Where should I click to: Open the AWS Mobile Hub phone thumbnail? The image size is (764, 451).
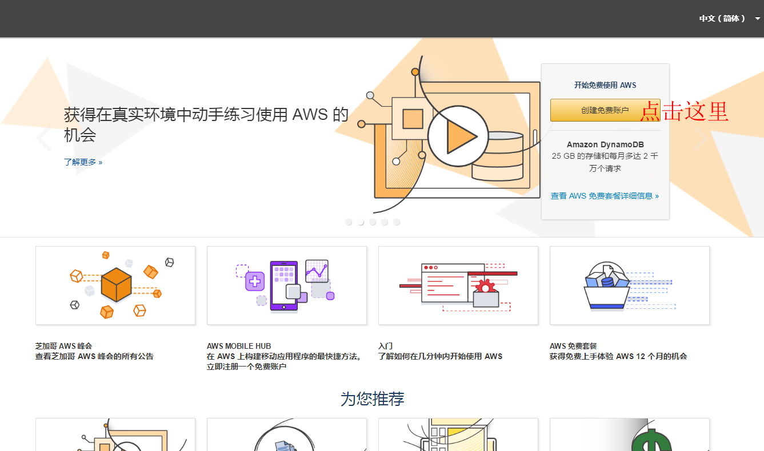coord(287,285)
